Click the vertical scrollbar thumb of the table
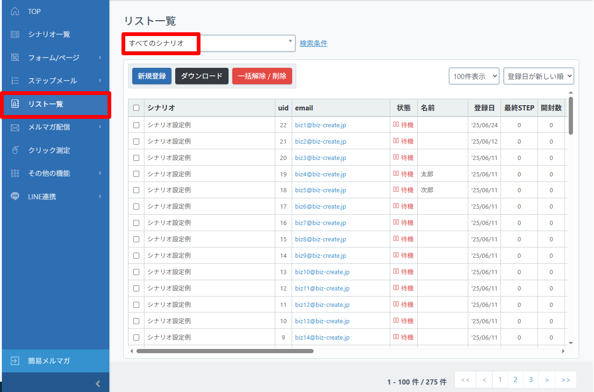This screenshot has height=392, width=594. [571, 116]
